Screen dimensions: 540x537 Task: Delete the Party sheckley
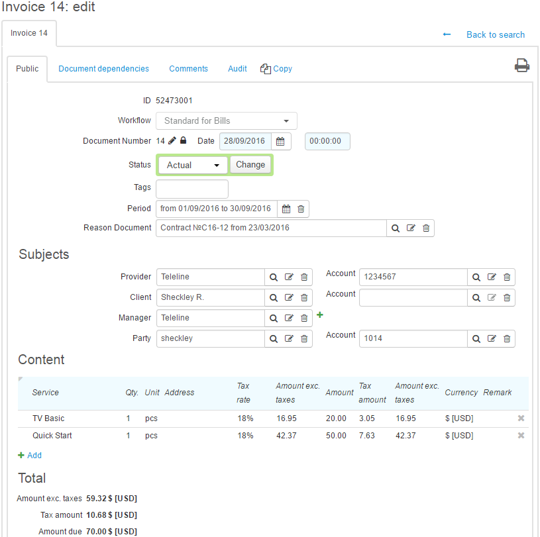coord(304,339)
